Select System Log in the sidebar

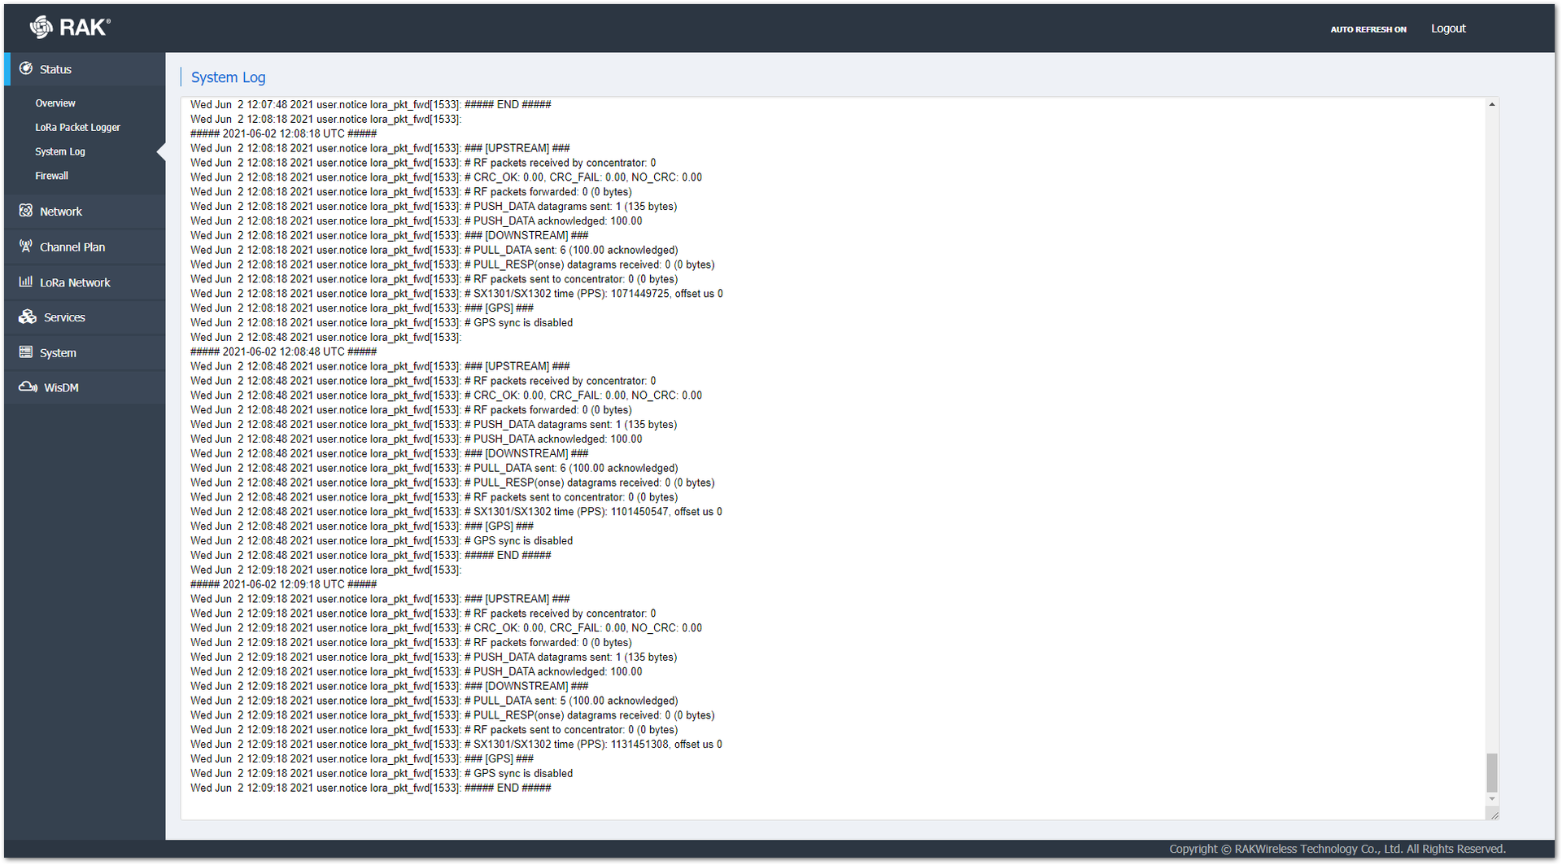pos(60,151)
